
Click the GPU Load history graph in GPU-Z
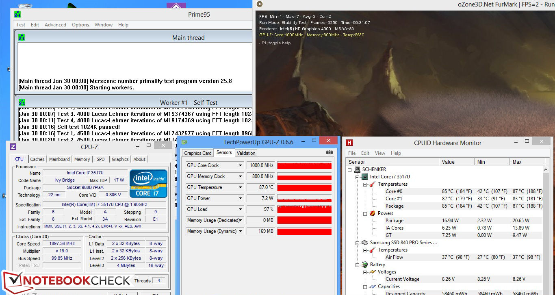coord(304,209)
